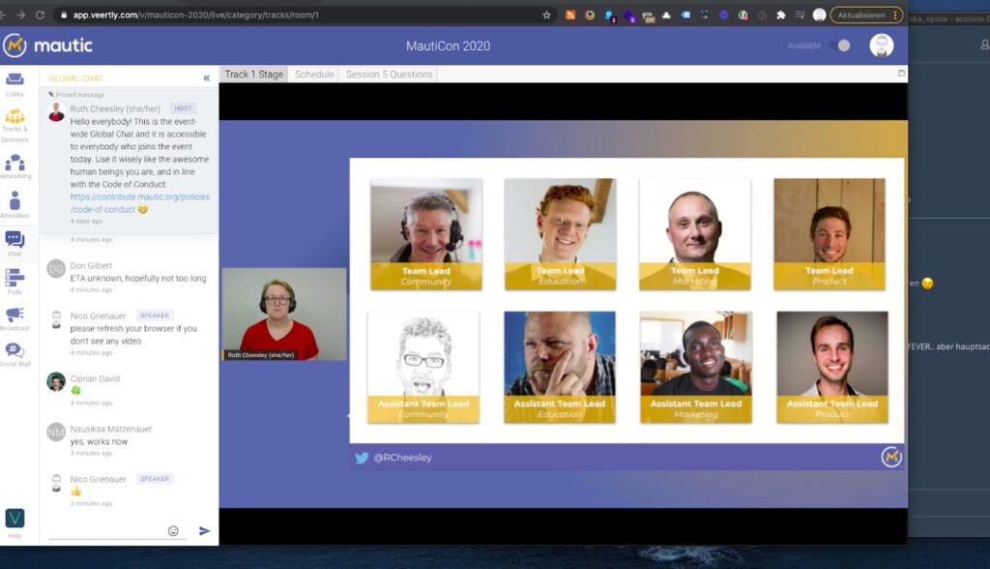Select the Team Lead Marketing card
The height and width of the screenshot is (569, 990).
click(694, 234)
